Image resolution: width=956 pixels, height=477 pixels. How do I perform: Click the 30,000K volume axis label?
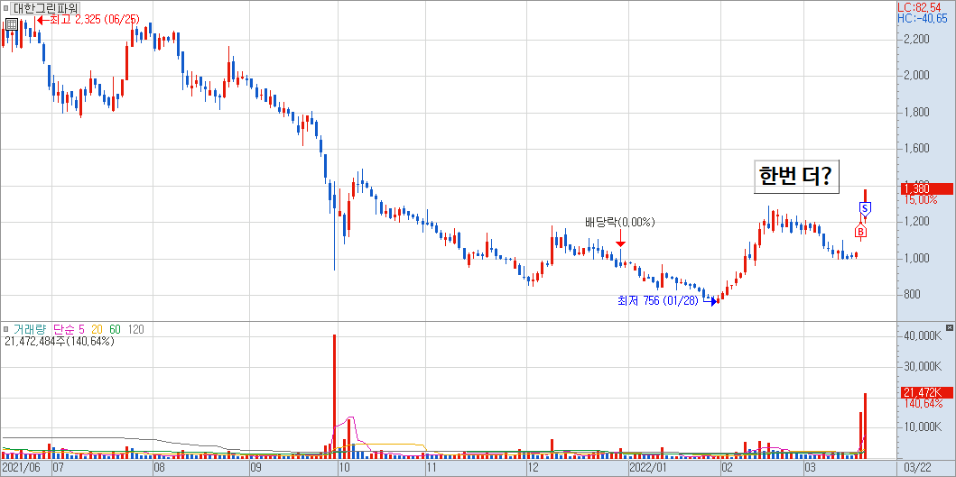click(x=923, y=366)
